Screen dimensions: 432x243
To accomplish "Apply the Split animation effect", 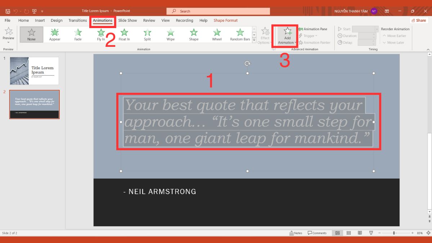I will [x=147, y=34].
